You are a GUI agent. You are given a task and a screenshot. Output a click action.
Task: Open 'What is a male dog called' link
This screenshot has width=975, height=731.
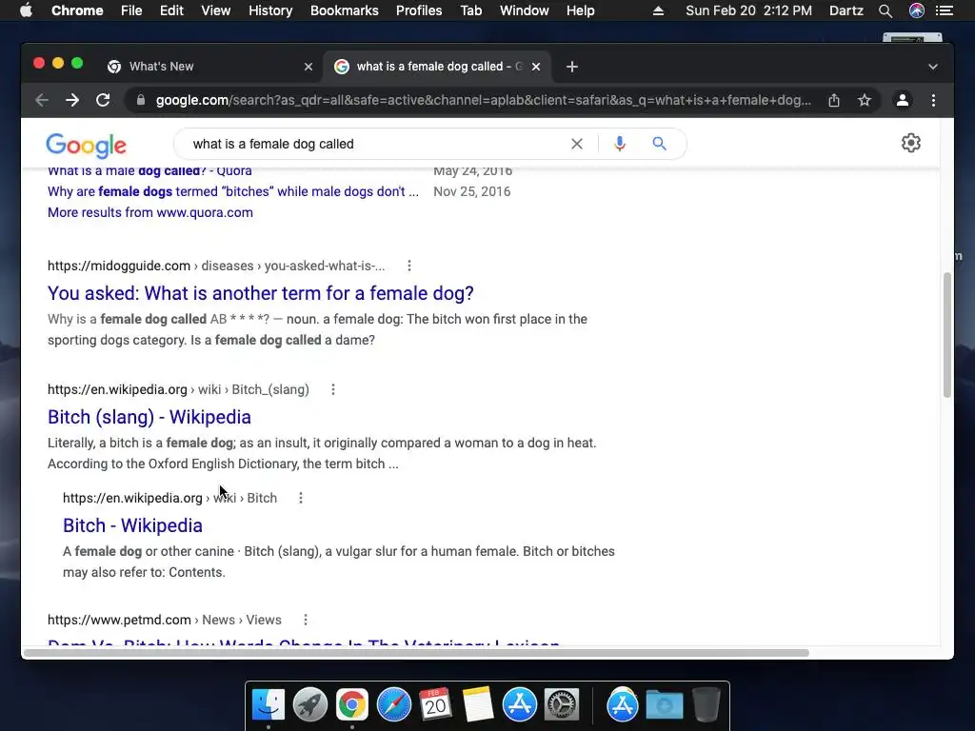149,171
